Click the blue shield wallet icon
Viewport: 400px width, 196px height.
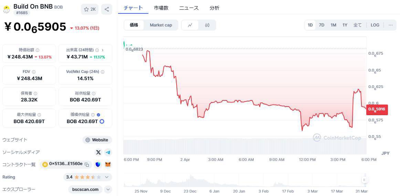(98, 165)
